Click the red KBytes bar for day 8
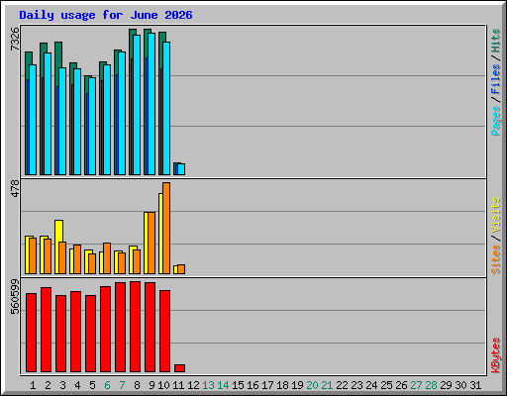The height and width of the screenshot is (396, 507). [135, 327]
